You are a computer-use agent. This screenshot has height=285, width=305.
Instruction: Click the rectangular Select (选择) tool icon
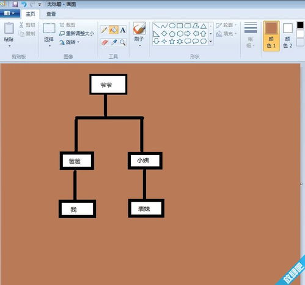point(49,28)
